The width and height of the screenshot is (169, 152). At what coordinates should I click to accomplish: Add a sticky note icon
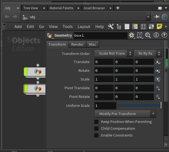pyautogui.click(x=159, y=27)
